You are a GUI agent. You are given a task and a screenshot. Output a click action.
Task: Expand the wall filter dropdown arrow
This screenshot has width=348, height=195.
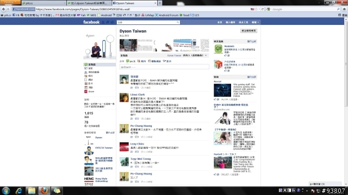206,55
